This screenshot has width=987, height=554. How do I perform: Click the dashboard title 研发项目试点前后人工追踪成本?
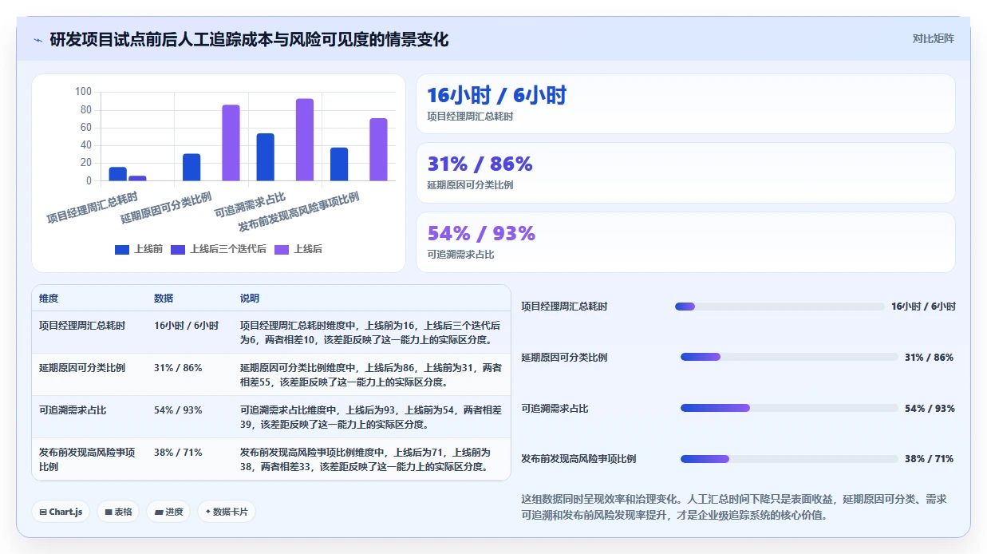249,39
